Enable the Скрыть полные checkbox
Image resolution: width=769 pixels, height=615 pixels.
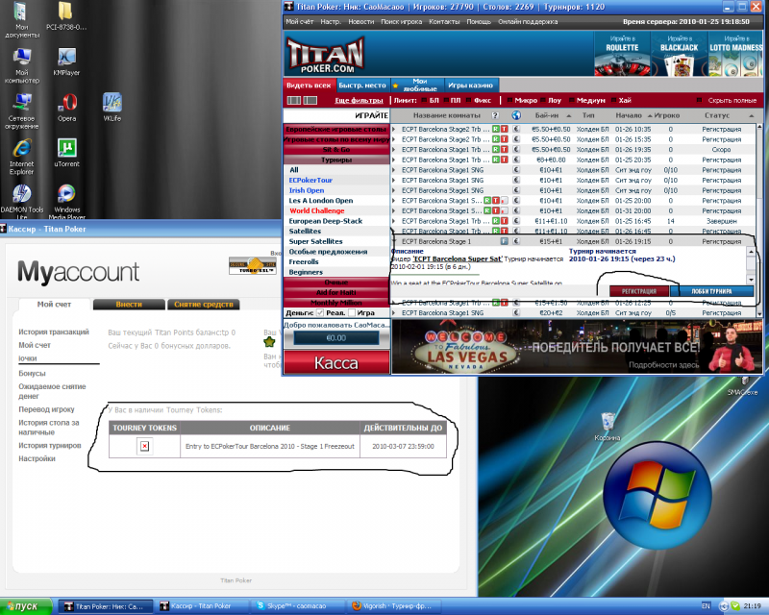(x=699, y=101)
